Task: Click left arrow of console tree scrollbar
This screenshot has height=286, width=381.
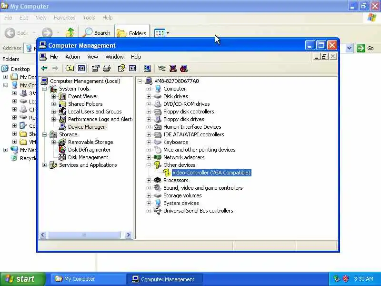Action: (43, 235)
